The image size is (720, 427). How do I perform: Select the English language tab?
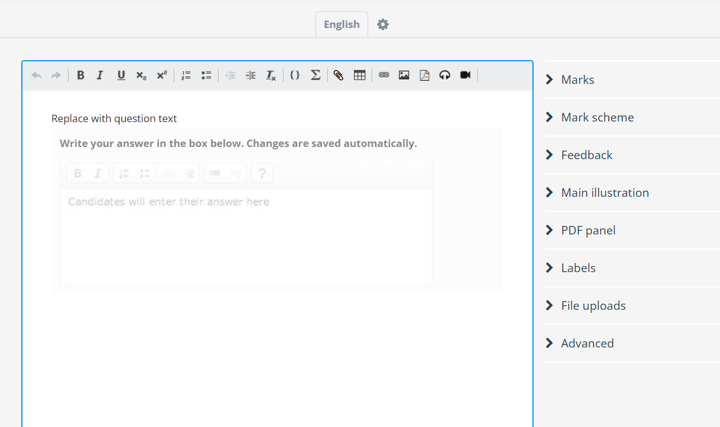click(x=342, y=24)
